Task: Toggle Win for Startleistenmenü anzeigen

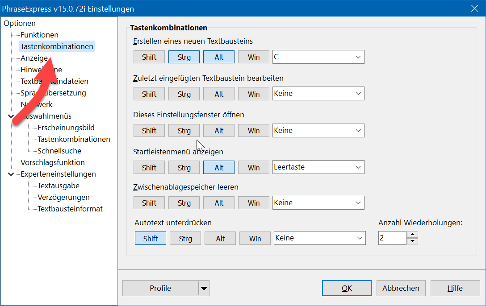Action: pyautogui.click(x=254, y=167)
